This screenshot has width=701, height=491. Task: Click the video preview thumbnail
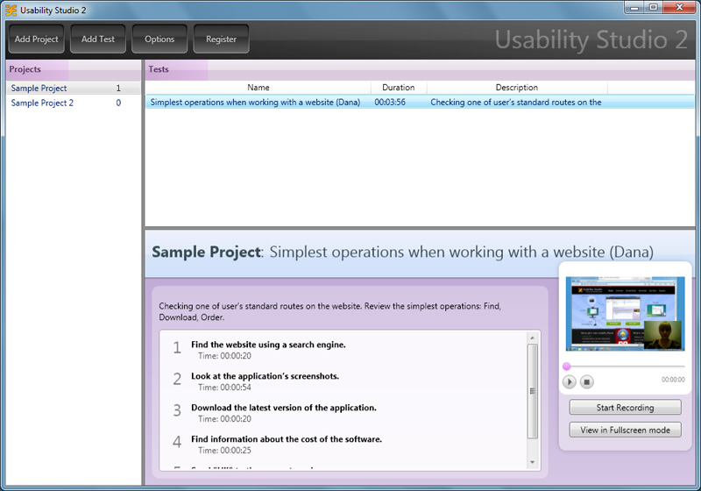point(625,314)
